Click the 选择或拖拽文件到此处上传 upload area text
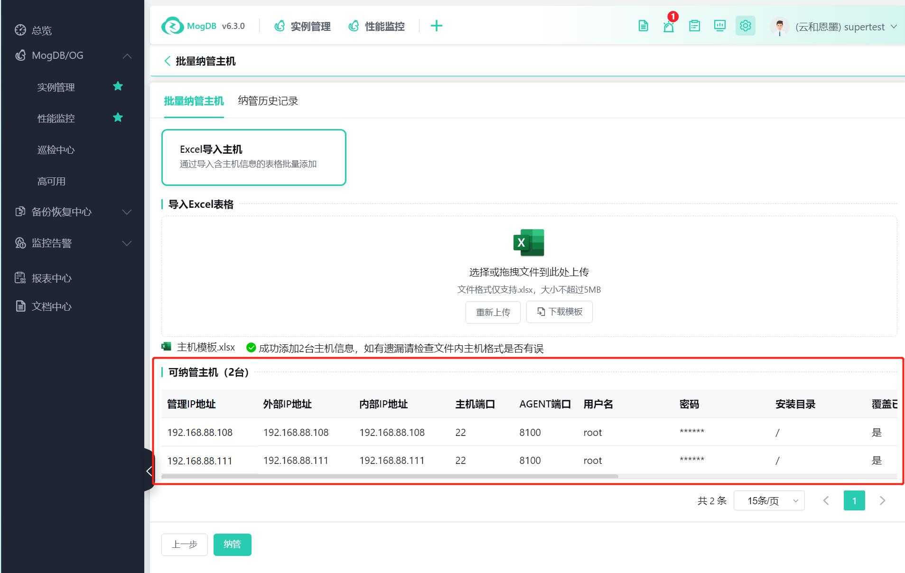Viewport: 905px width, 573px height. [x=529, y=272]
